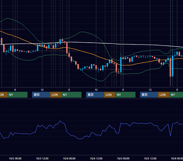Click the NY session block spanning 10/5 00:00
Screen dimensions: 183x161
(x=125, y=95)
